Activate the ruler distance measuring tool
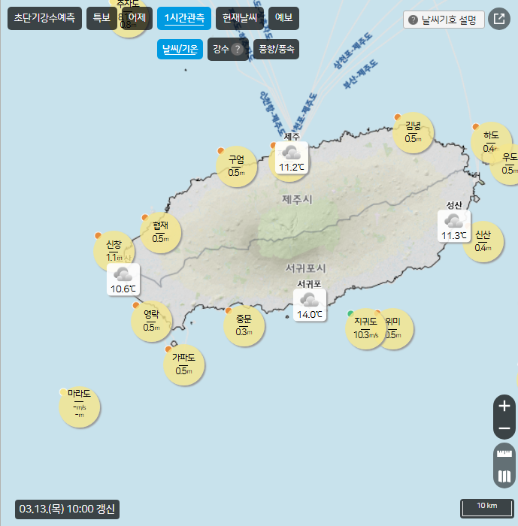The width and height of the screenshot is (518, 526). click(x=504, y=454)
